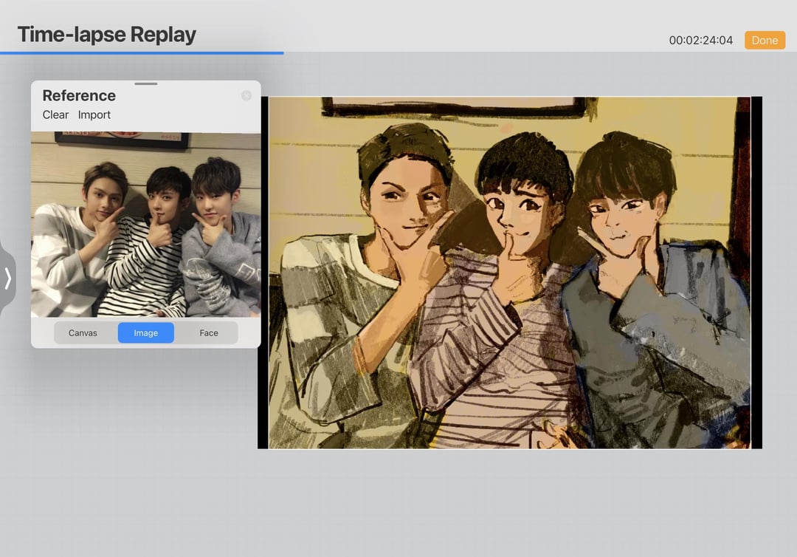
Task: Clear the reference image
Action: [55, 115]
